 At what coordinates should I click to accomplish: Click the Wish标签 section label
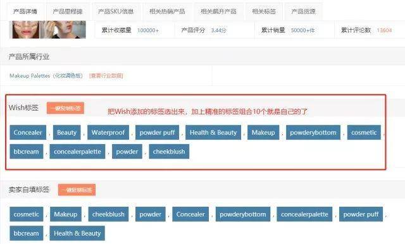tap(23, 108)
